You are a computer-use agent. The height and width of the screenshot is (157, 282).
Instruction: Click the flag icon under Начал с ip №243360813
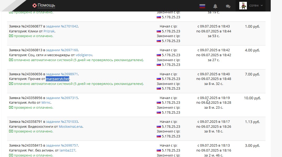159,55
